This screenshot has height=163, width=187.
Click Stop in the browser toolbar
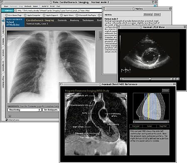21,6
